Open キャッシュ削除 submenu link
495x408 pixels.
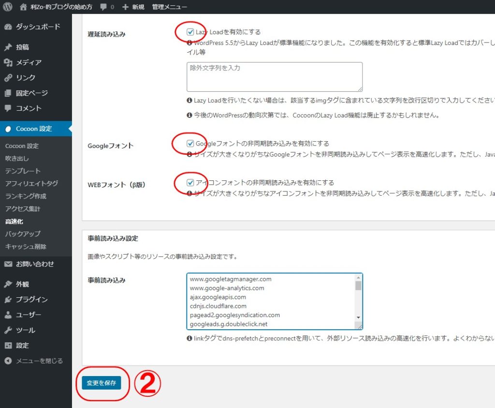(x=26, y=247)
